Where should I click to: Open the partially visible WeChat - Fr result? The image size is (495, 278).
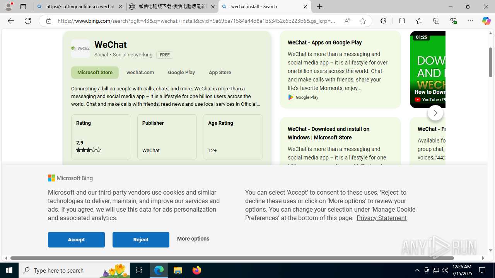click(x=432, y=129)
